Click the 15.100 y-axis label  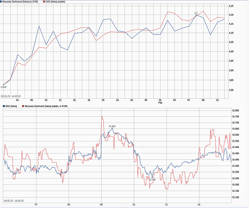[235, 197]
